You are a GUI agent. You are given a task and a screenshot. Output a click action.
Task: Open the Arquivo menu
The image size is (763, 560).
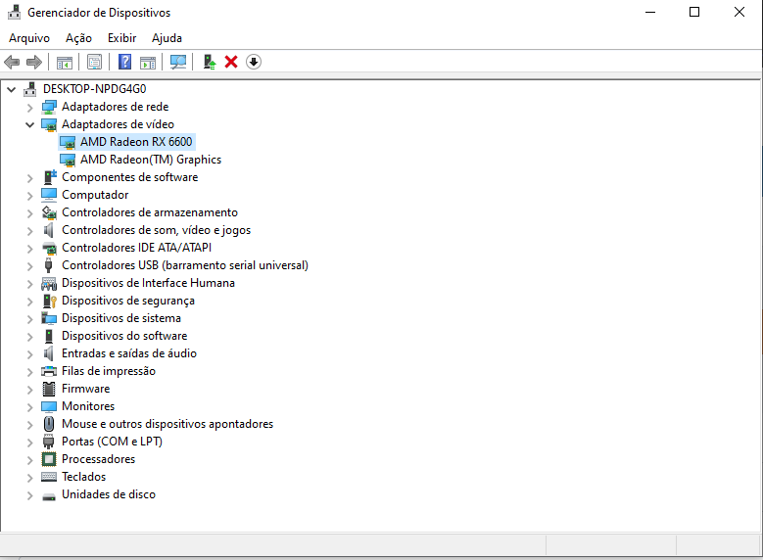(29, 38)
